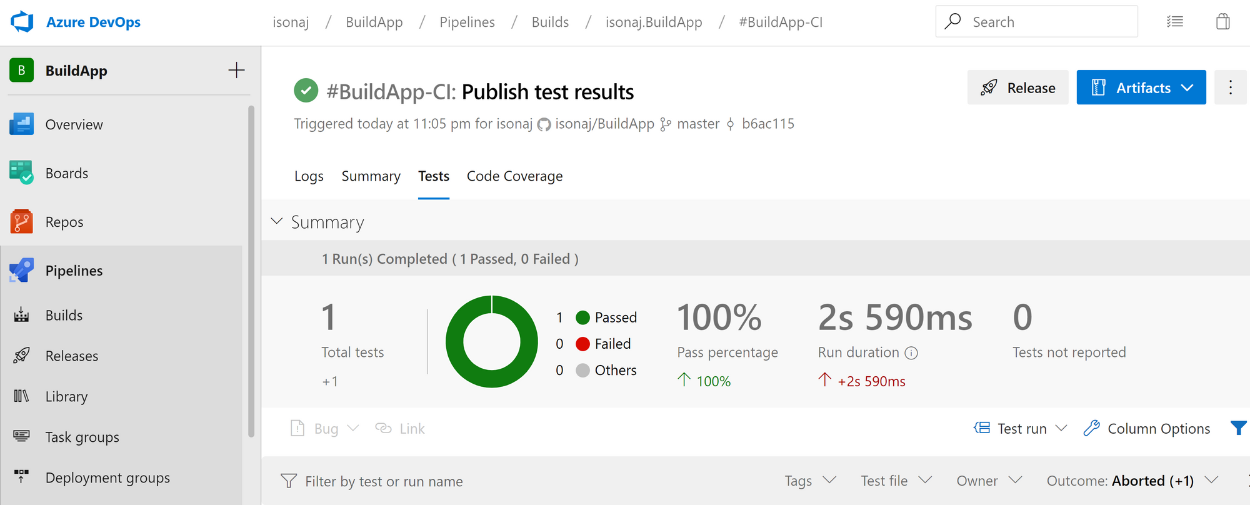
Task: Go to Pipelines breadcrumb
Action: tap(467, 22)
